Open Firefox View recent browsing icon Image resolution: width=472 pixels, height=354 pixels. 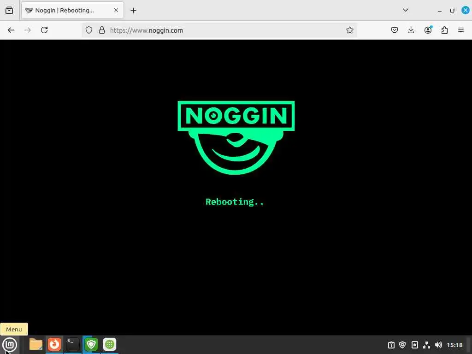click(x=9, y=10)
